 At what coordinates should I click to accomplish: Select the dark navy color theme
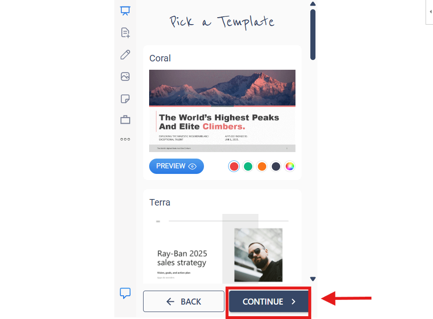point(276,166)
